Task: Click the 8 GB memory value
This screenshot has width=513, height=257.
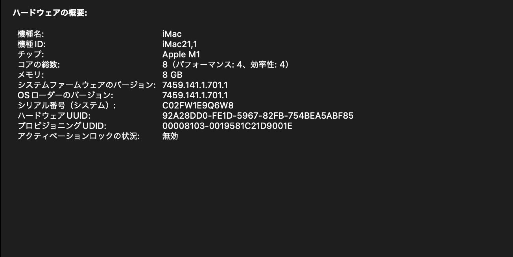Action: coord(172,75)
